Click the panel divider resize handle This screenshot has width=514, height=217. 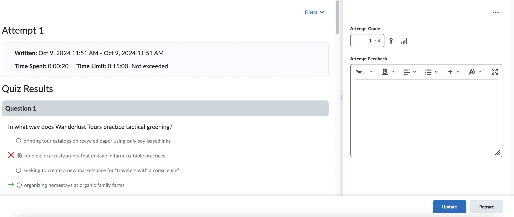click(x=341, y=97)
